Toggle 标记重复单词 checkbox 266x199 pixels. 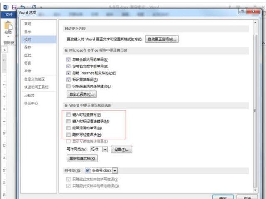click(68, 80)
